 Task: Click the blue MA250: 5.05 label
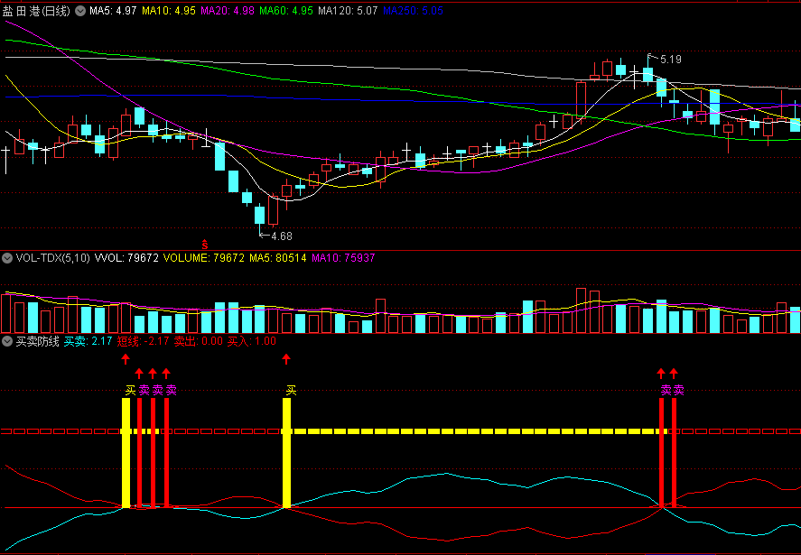pyautogui.click(x=414, y=11)
